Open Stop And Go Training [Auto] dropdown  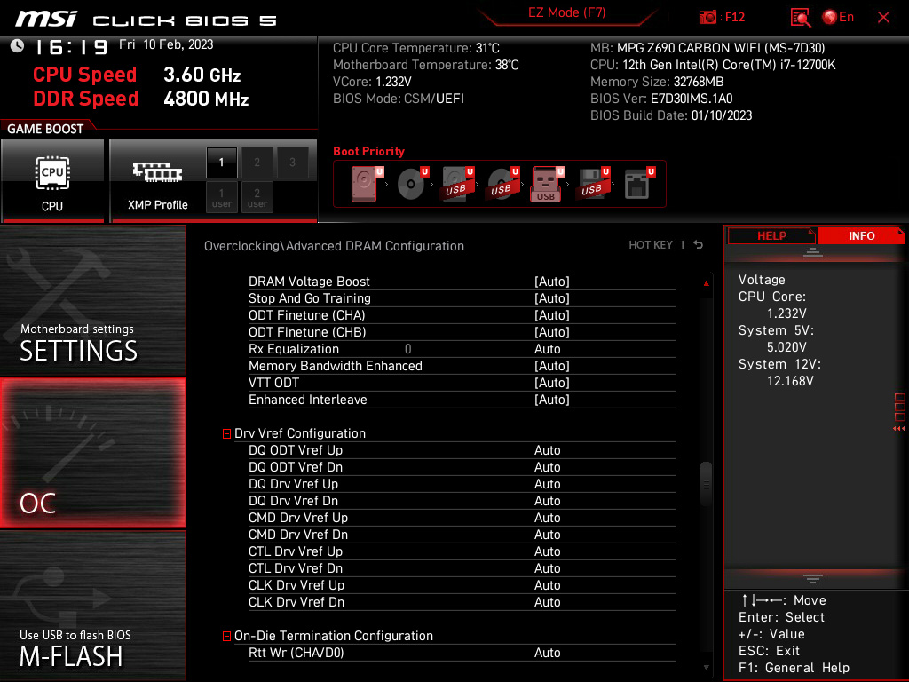[552, 298]
